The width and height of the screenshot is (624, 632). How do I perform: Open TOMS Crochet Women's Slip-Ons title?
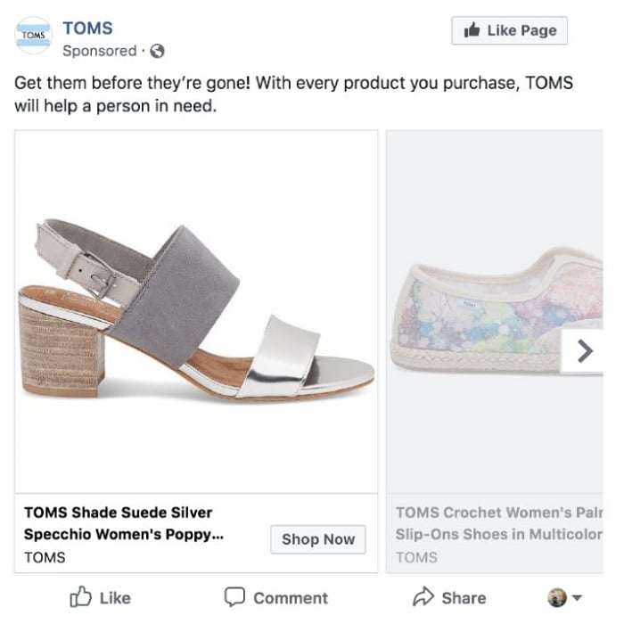coord(499,523)
